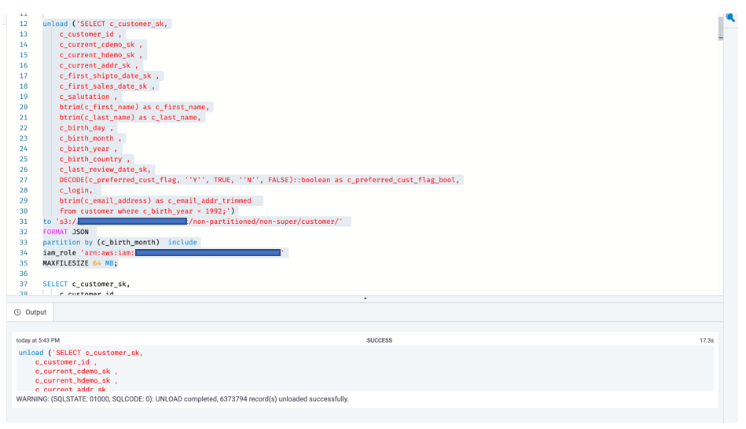Click btrim(c_last_name) on line 21
This screenshot has height=429, width=746.
coord(97,118)
